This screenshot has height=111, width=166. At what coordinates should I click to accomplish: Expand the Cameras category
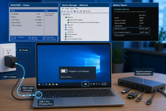click(63, 27)
